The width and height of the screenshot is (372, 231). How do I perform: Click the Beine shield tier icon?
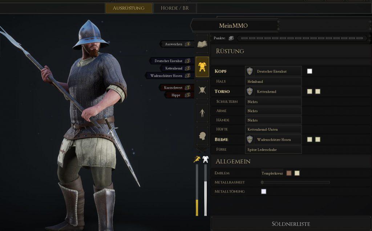pyautogui.click(x=250, y=139)
